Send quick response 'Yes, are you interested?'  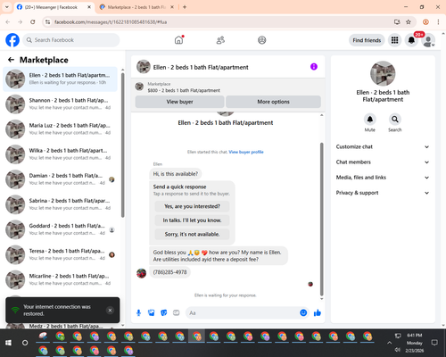tap(192, 206)
